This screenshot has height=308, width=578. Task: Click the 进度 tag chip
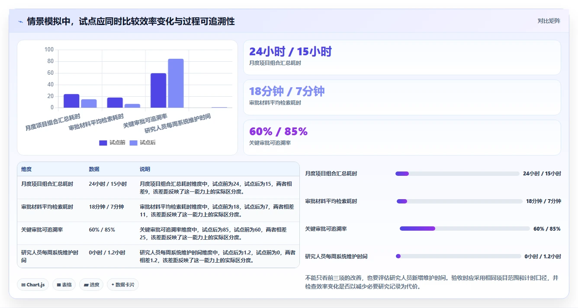coord(91,285)
